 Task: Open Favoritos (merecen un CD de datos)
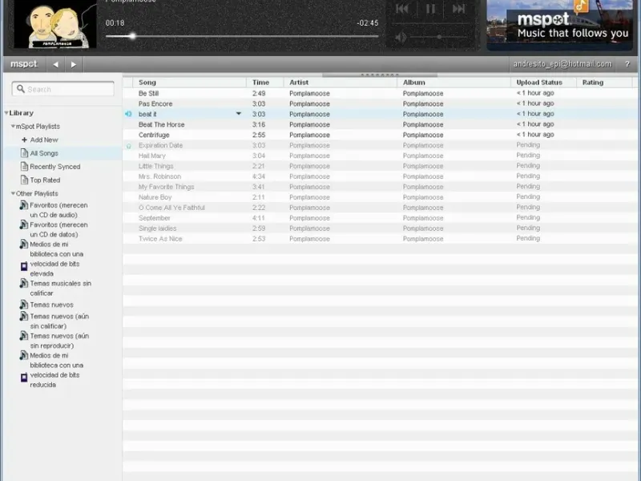click(58, 229)
